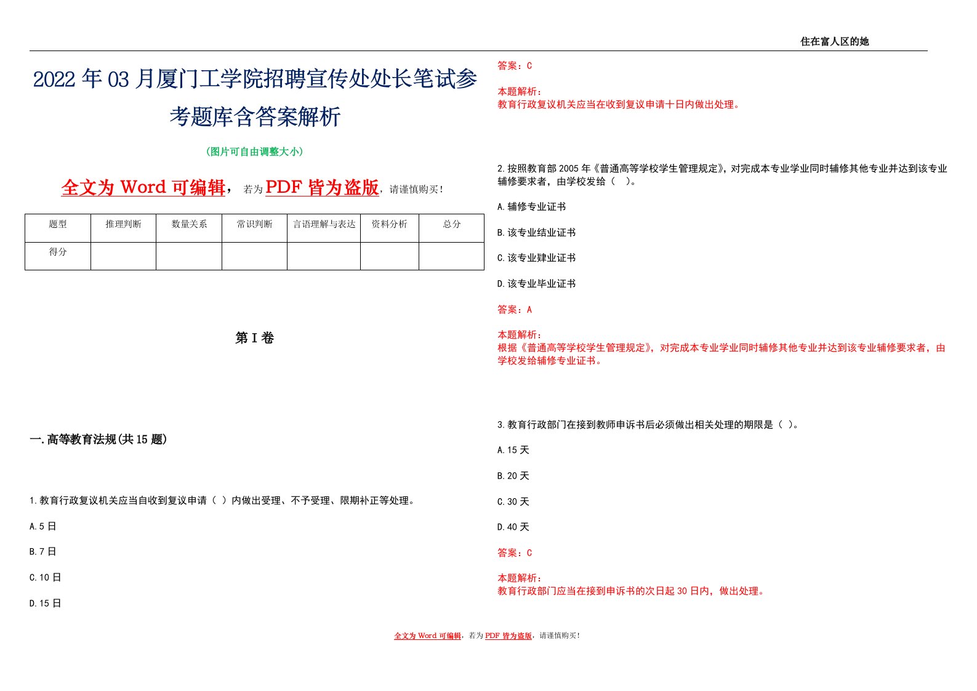Select option A.辅修专业证书
977x691 pixels.
pos(532,207)
